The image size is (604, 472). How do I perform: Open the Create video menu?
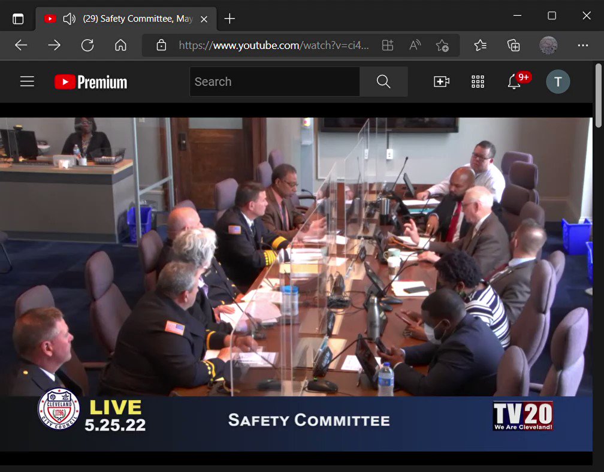[442, 81]
